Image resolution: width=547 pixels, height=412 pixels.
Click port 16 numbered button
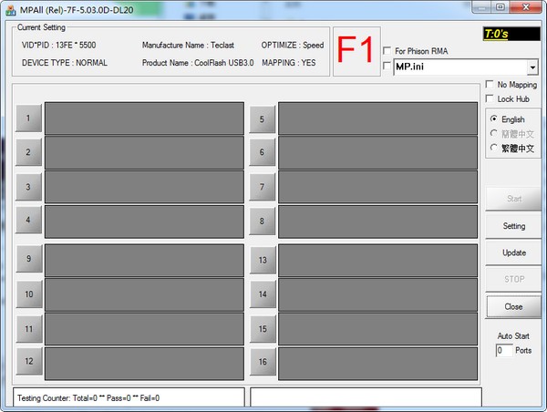click(262, 363)
